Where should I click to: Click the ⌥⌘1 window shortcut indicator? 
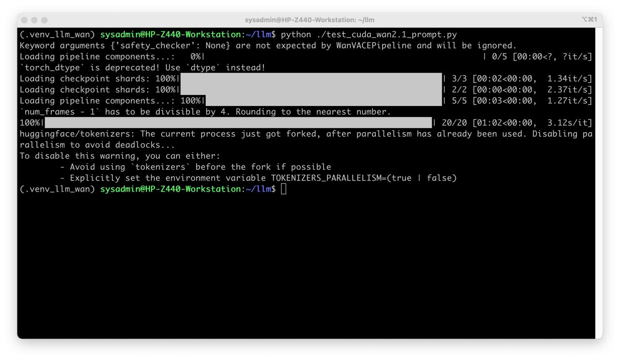(589, 20)
